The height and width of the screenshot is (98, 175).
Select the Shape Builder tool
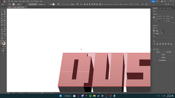(2, 27)
